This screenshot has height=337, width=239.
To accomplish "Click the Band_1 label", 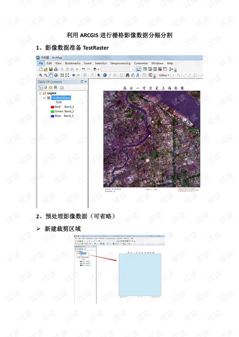I will pos(69,107).
